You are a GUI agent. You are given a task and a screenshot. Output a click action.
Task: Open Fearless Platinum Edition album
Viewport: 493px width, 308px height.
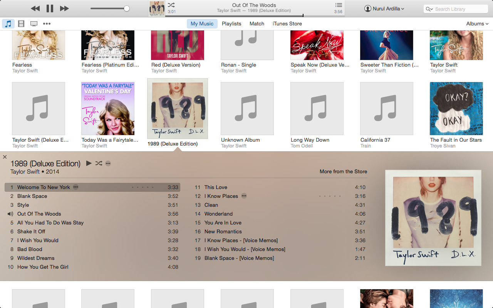pyautogui.click(x=108, y=45)
